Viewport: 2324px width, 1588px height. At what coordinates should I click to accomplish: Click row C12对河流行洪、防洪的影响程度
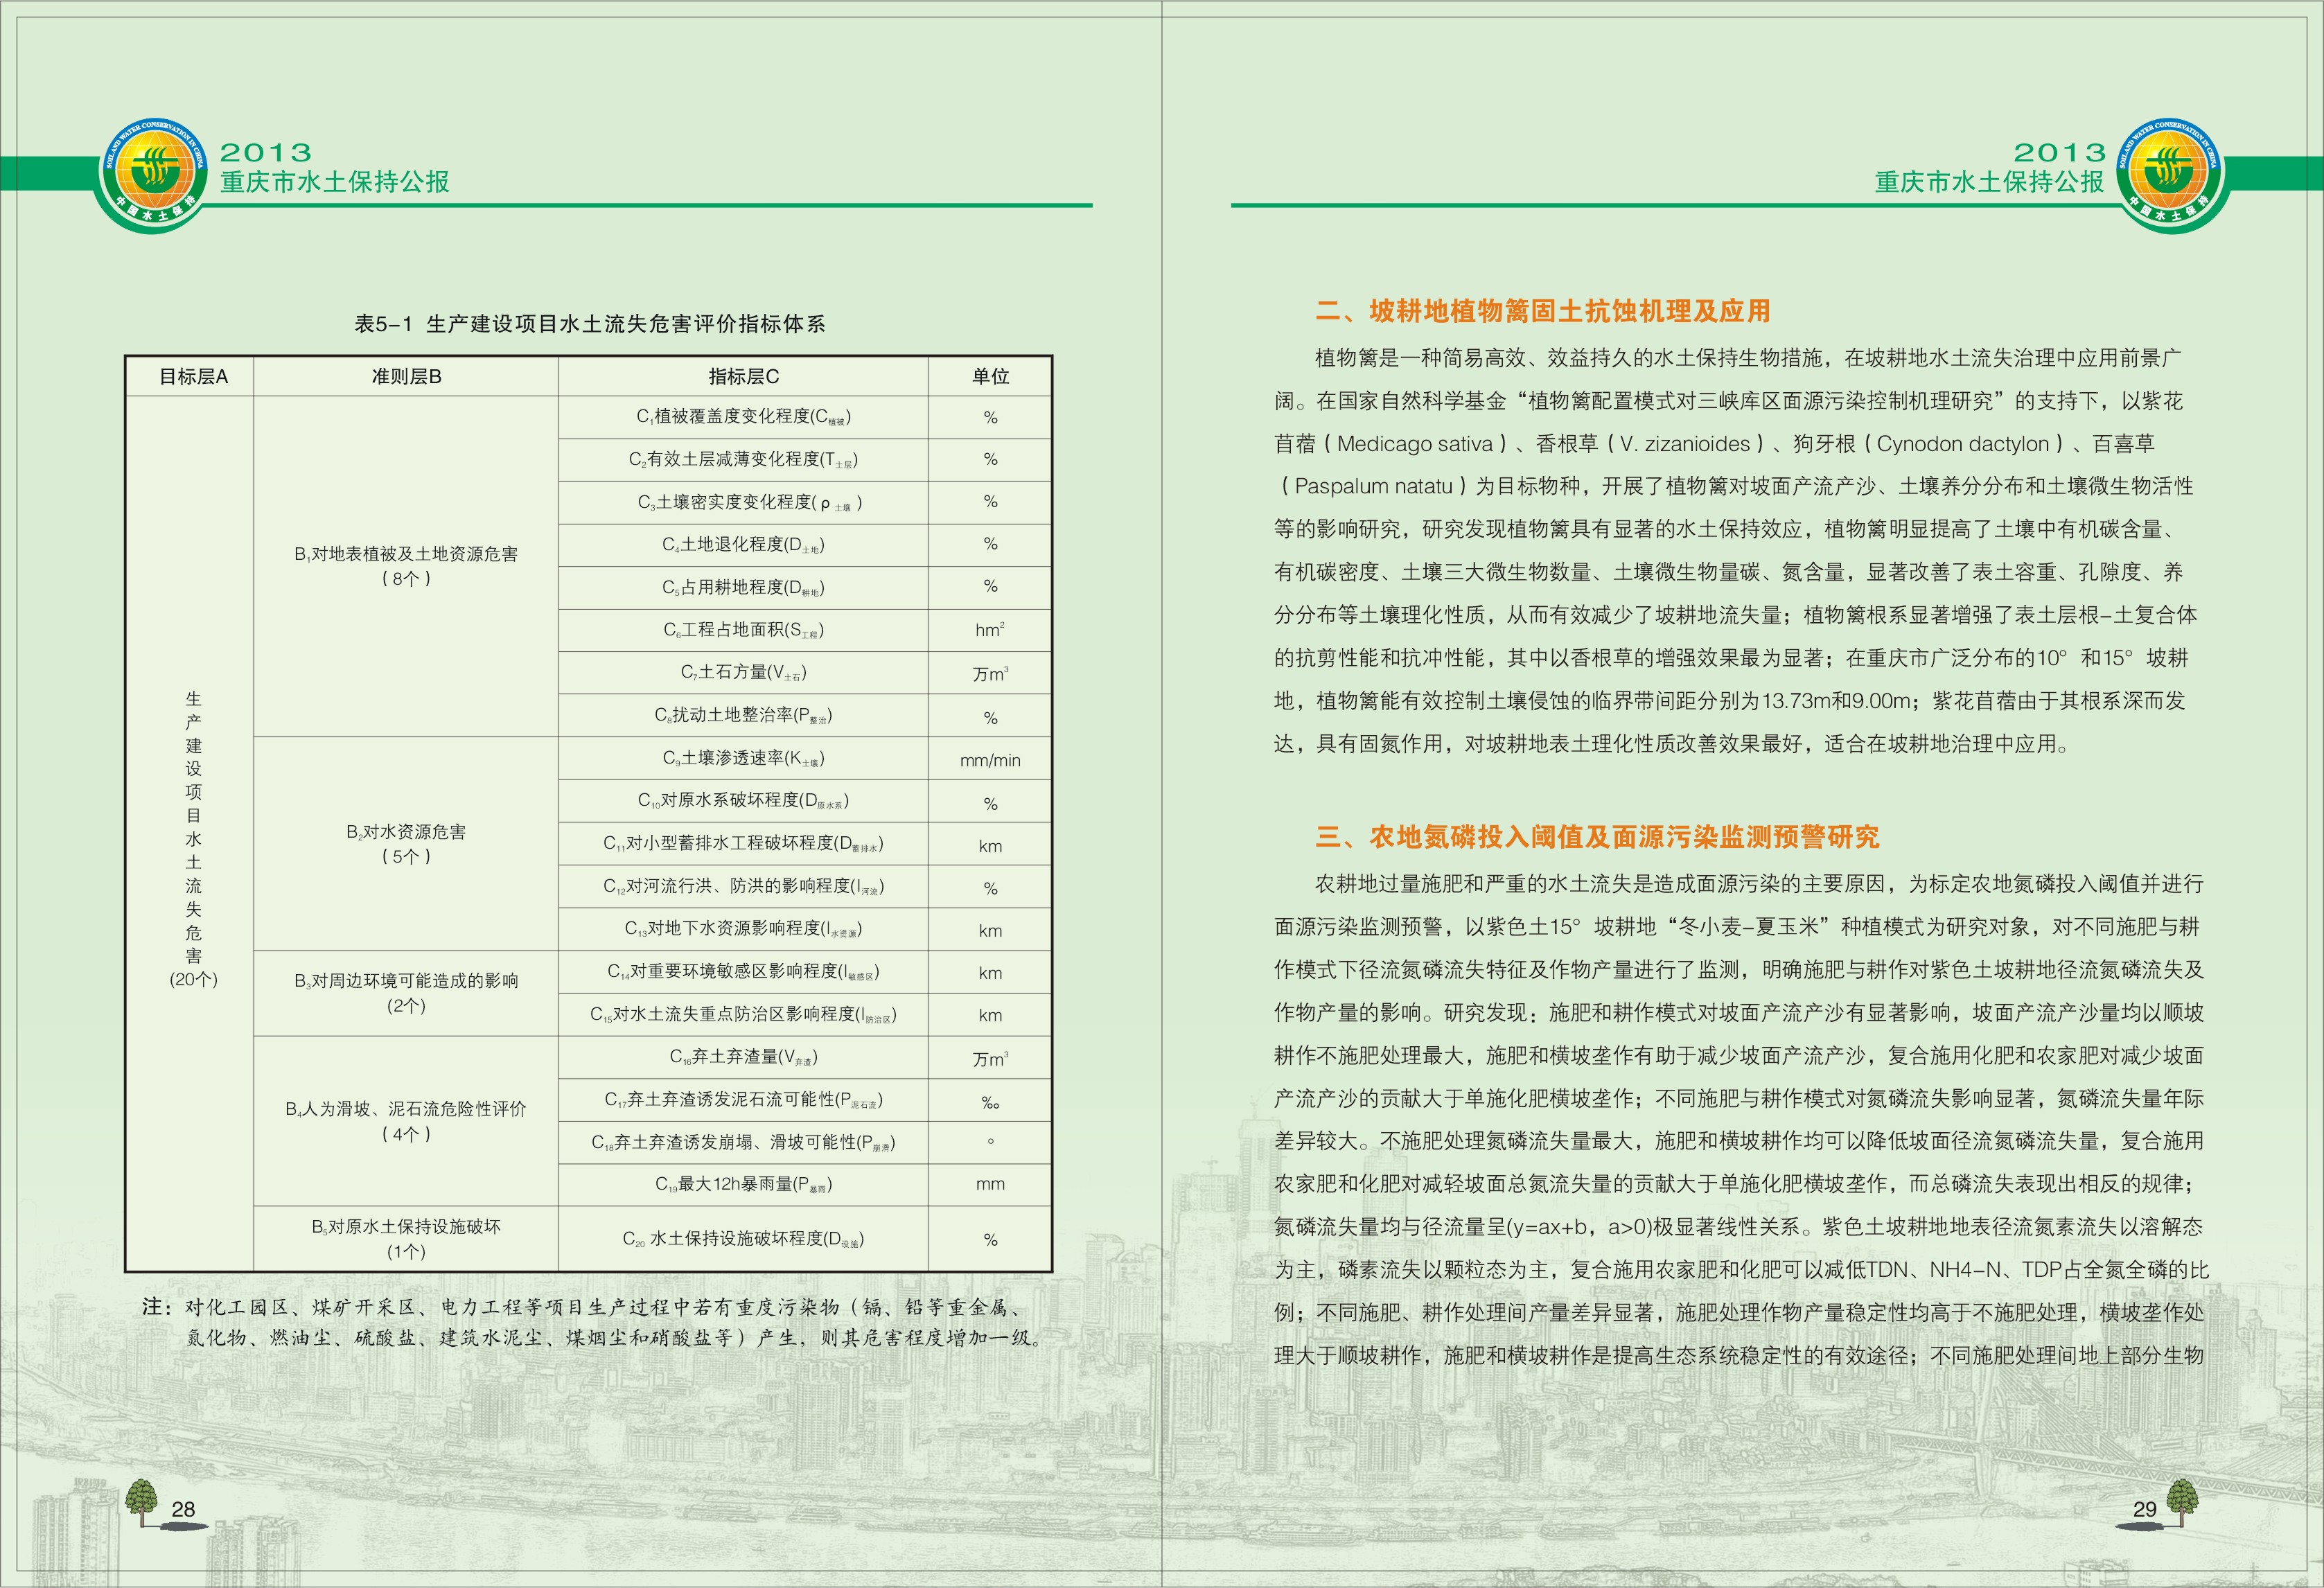tap(743, 886)
